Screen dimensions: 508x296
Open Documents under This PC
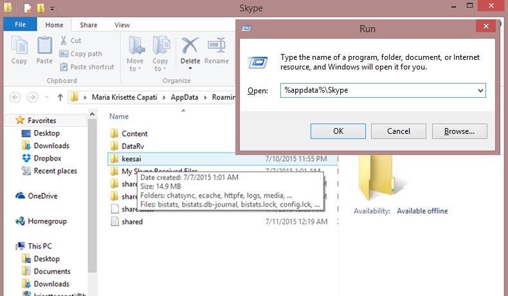tap(52, 271)
